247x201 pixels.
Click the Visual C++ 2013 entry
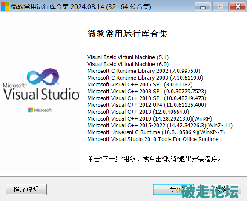tap(138, 112)
